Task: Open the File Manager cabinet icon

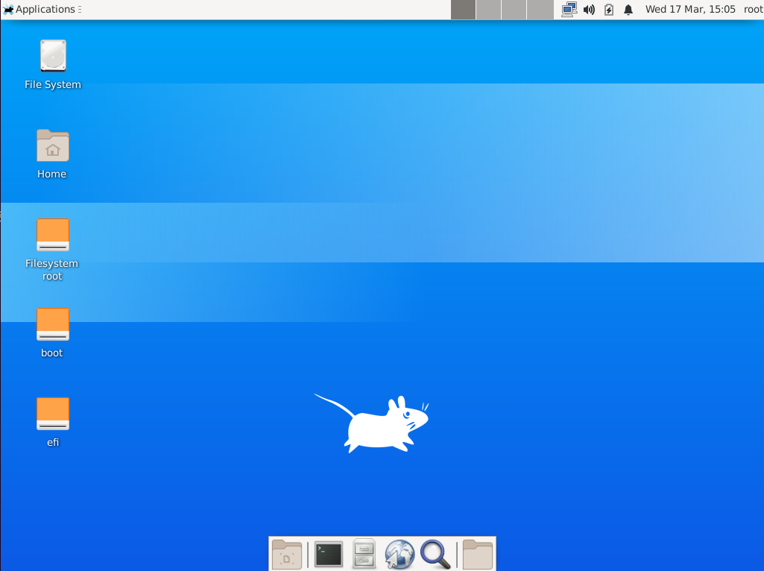Action: (364, 555)
